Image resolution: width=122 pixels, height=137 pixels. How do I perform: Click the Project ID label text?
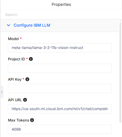16,59
